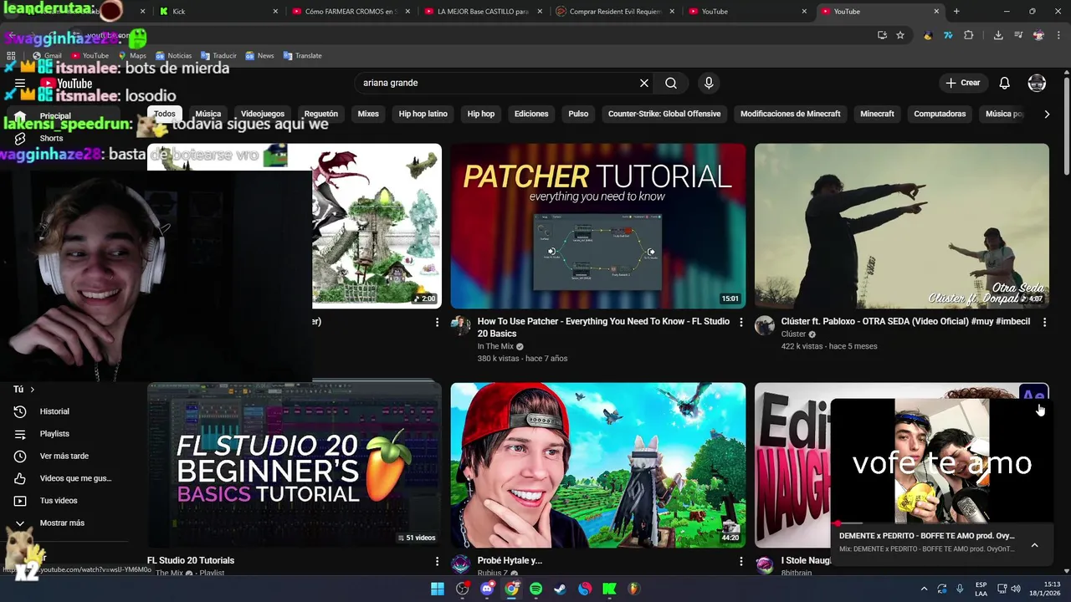1071x602 pixels.
Task: Open Chrome profile avatar
Action: 1038,35
